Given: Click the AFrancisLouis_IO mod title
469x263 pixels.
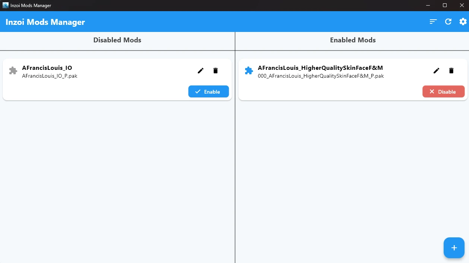Looking at the screenshot, I should tap(47, 68).
